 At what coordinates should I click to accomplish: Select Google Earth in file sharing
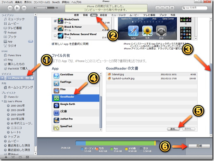point(75,106)
